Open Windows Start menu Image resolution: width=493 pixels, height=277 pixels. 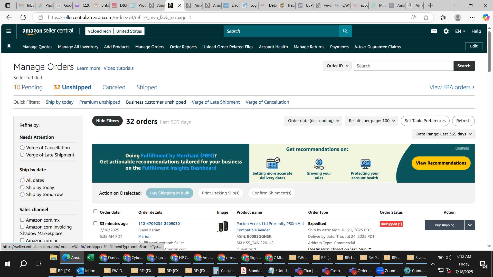point(8,264)
